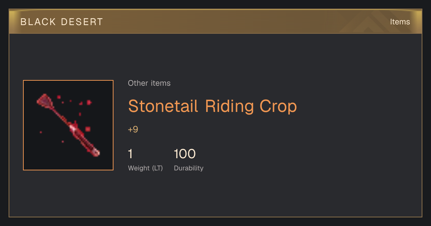The width and height of the screenshot is (431, 226).
Task: Click the +9 enhancement level
Action: (x=133, y=130)
